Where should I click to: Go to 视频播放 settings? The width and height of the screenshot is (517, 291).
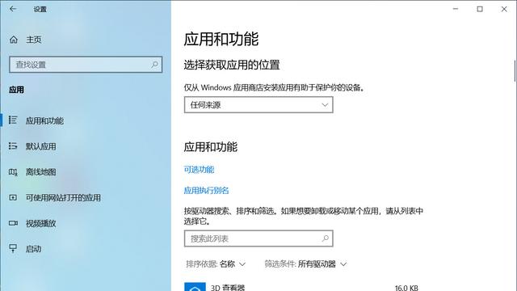coord(41,223)
